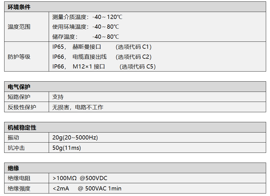This screenshot has width=270, height=196.
Task: Click the 测量介质温度 -40~120℃ line
Action: pos(87,17)
